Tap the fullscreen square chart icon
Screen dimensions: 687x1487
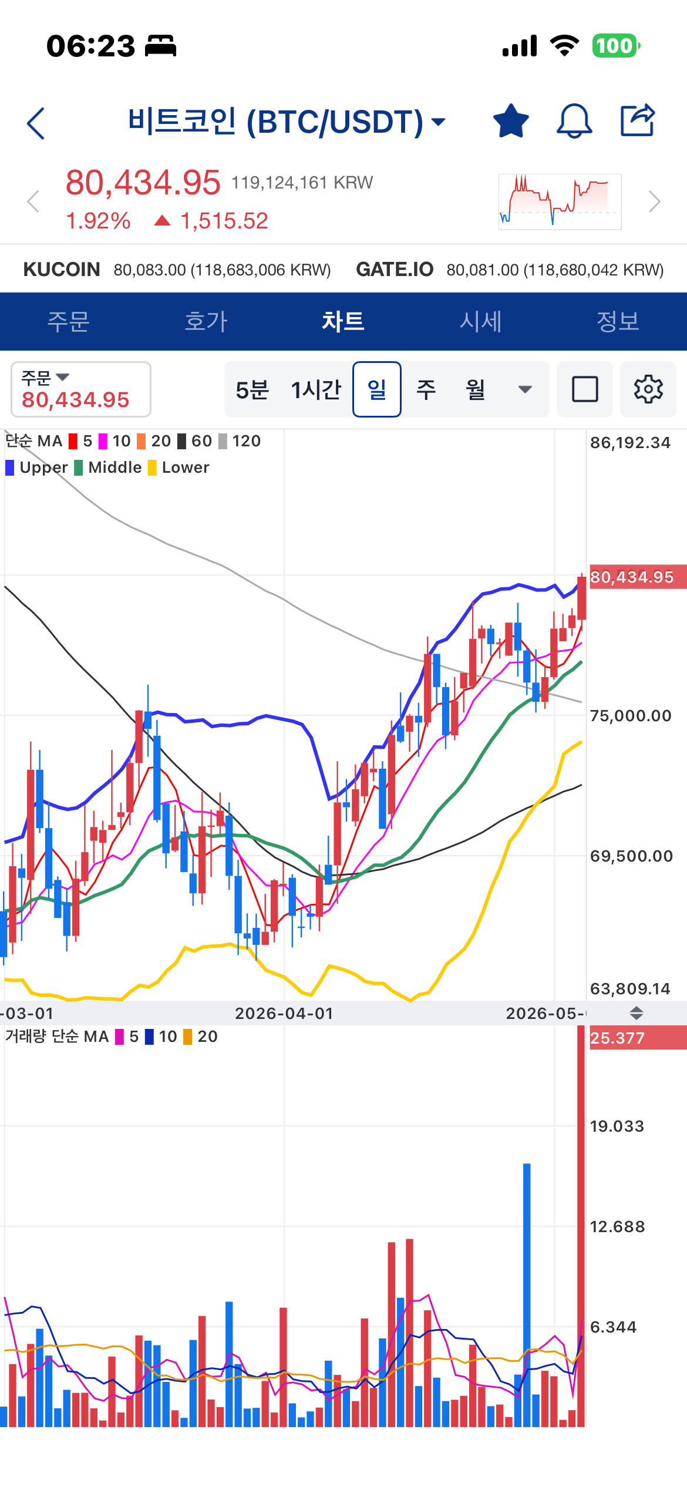585,389
